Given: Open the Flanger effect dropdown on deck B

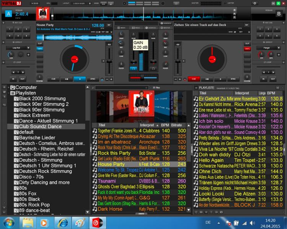Looking at the screenshot, I should 268,48.
